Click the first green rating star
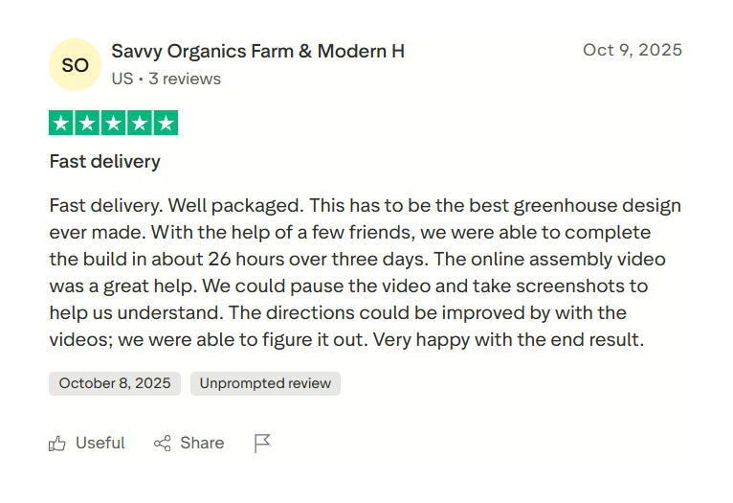The image size is (733, 503). (61, 123)
